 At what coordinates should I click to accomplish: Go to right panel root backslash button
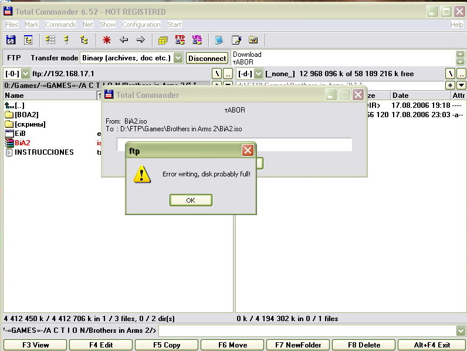(451, 73)
